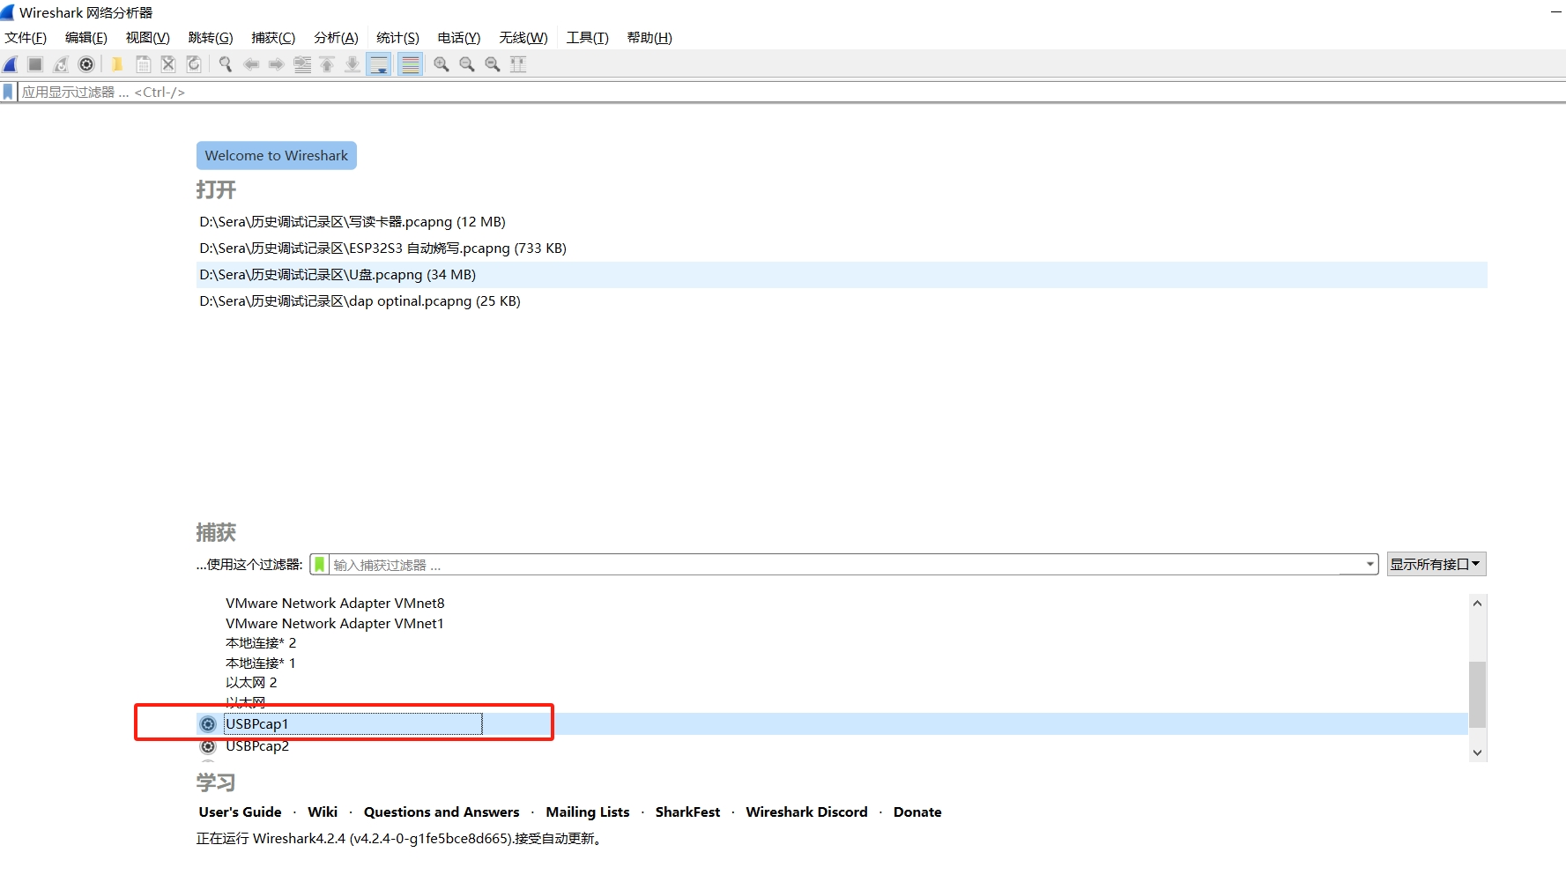The width and height of the screenshot is (1566, 882).
Task: Close the capture file via toolbar icon
Action: pyautogui.click(x=168, y=64)
